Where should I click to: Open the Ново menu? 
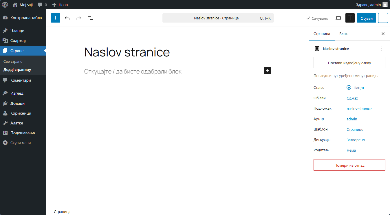[60, 4]
